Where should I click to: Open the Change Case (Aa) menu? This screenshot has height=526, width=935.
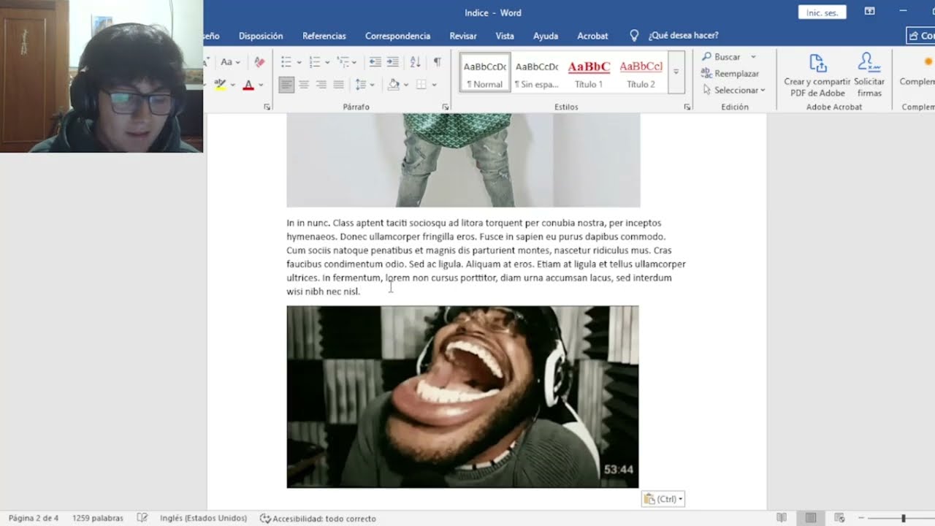click(x=230, y=62)
